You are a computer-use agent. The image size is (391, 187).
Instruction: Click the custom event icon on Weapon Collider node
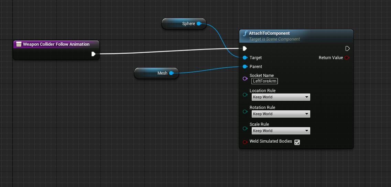(x=19, y=44)
